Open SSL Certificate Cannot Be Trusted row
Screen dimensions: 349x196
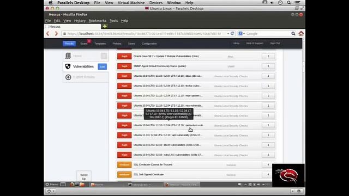point(196,164)
